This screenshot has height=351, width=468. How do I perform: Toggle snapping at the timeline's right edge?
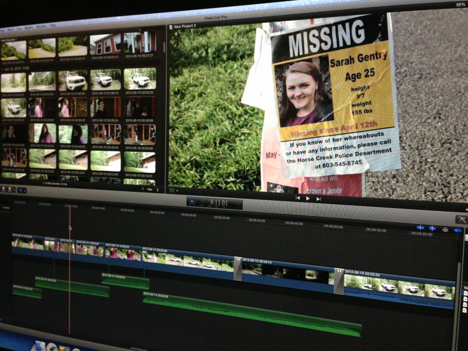coord(457,230)
